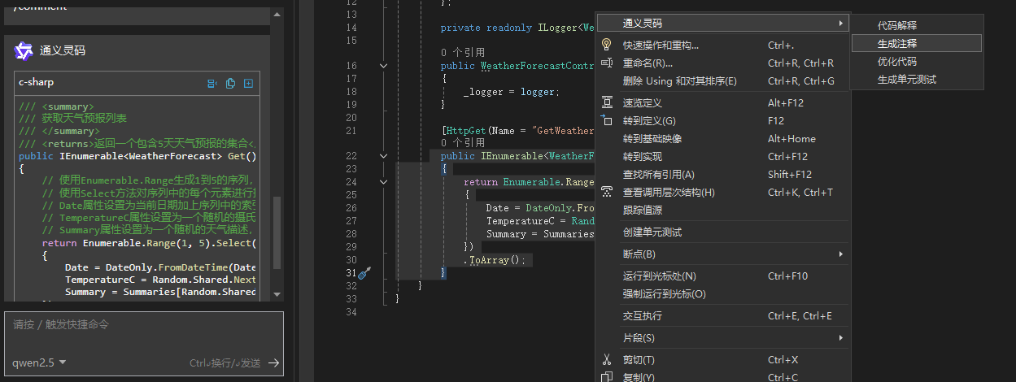This screenshot has width=1016, height=382.
Task: Click the '0 个引用' code lens above Get method
Action: tap(463, 143)
